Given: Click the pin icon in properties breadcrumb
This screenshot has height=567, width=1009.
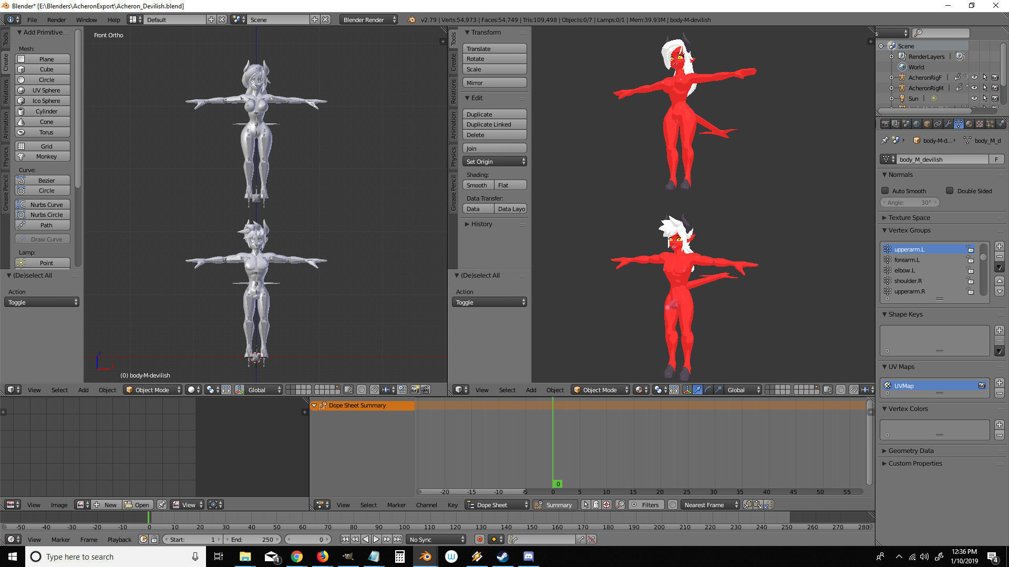Looking at the screenshot, I should tap(885, 140).
